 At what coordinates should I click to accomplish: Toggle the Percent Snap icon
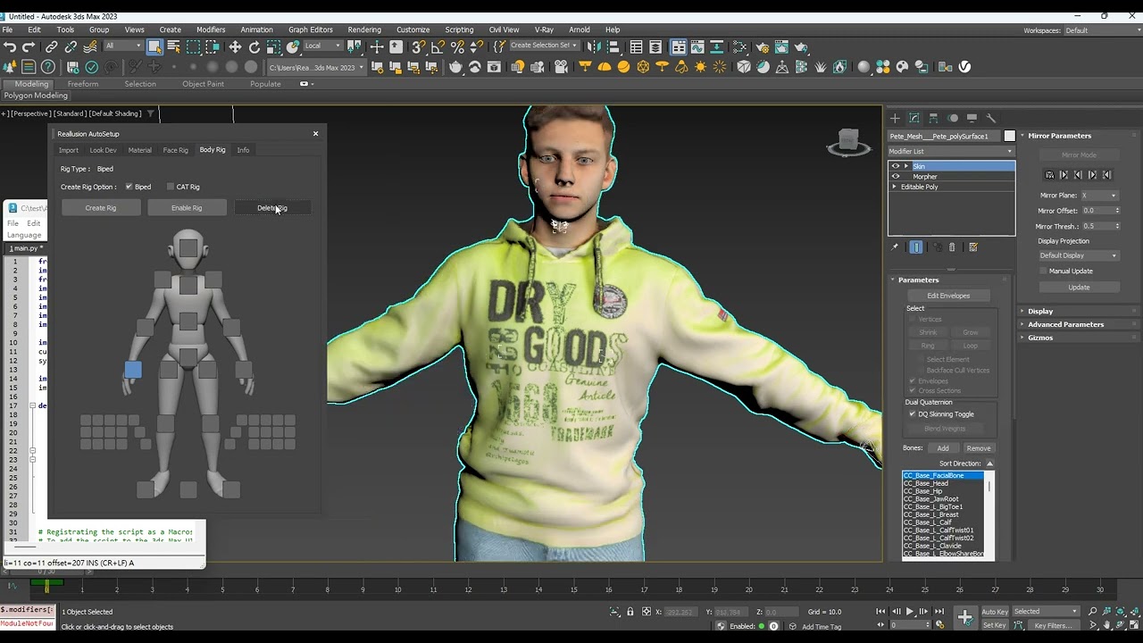457,46
